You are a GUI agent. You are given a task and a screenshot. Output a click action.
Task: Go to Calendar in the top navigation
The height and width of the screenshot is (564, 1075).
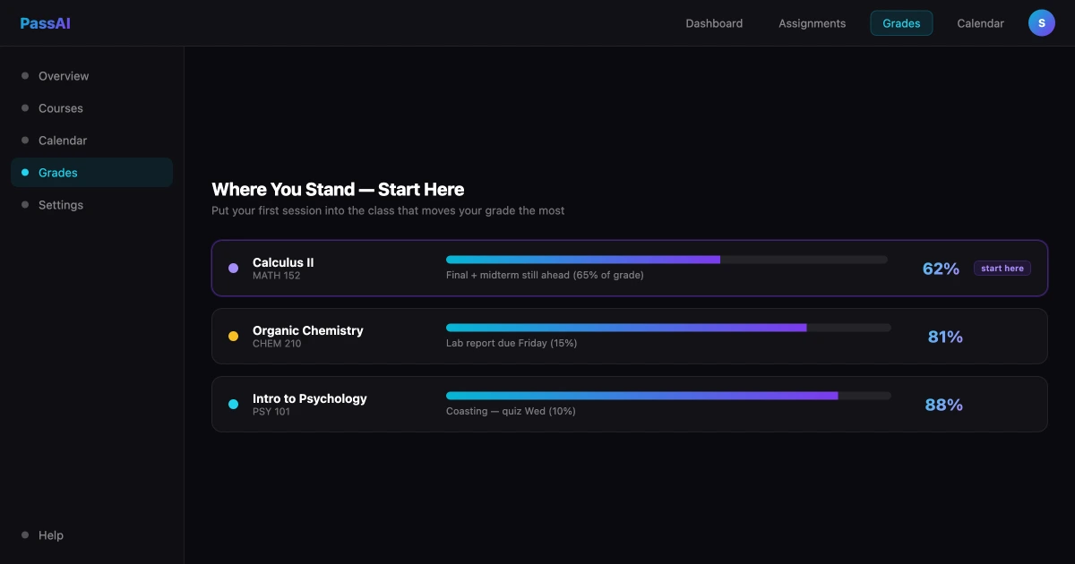(x=980, y=23)
